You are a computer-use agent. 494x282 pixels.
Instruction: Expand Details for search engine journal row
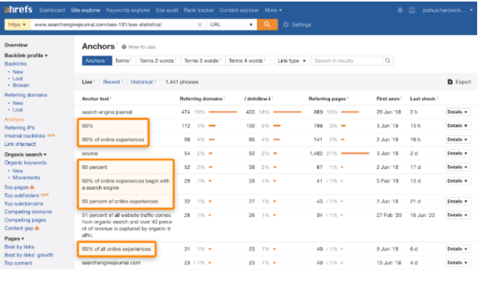tap(457, 112)
